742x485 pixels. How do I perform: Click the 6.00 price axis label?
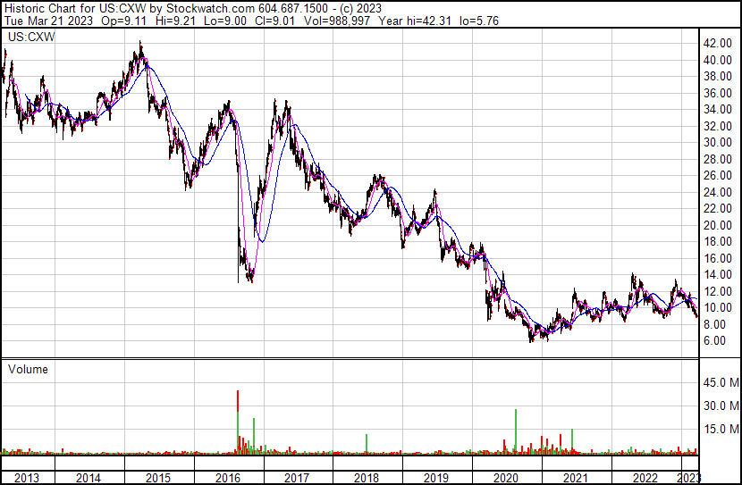[714, 341]
